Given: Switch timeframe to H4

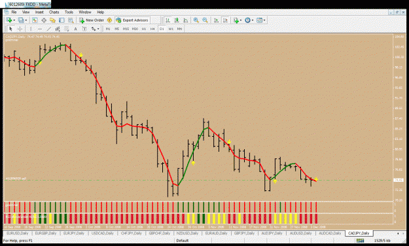Looking at the screenshot, I should pos(152,29).
